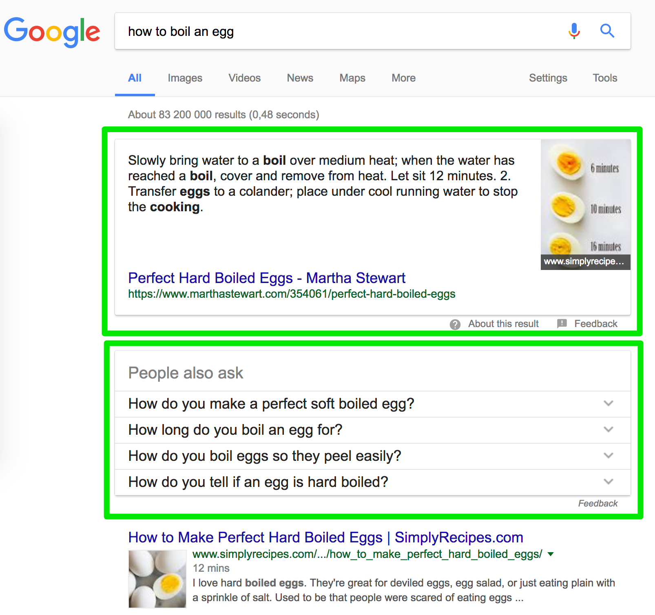Expand 'How long do you boil an egg for?'
Image resolution: width=655 pixels, height=615 pixels.
point(373,430)
